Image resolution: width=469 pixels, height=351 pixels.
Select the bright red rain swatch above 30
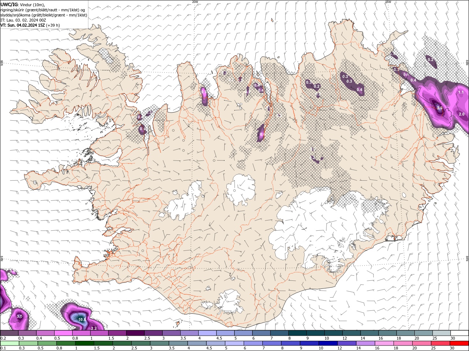pyautogui.click(x=459, y=343)
